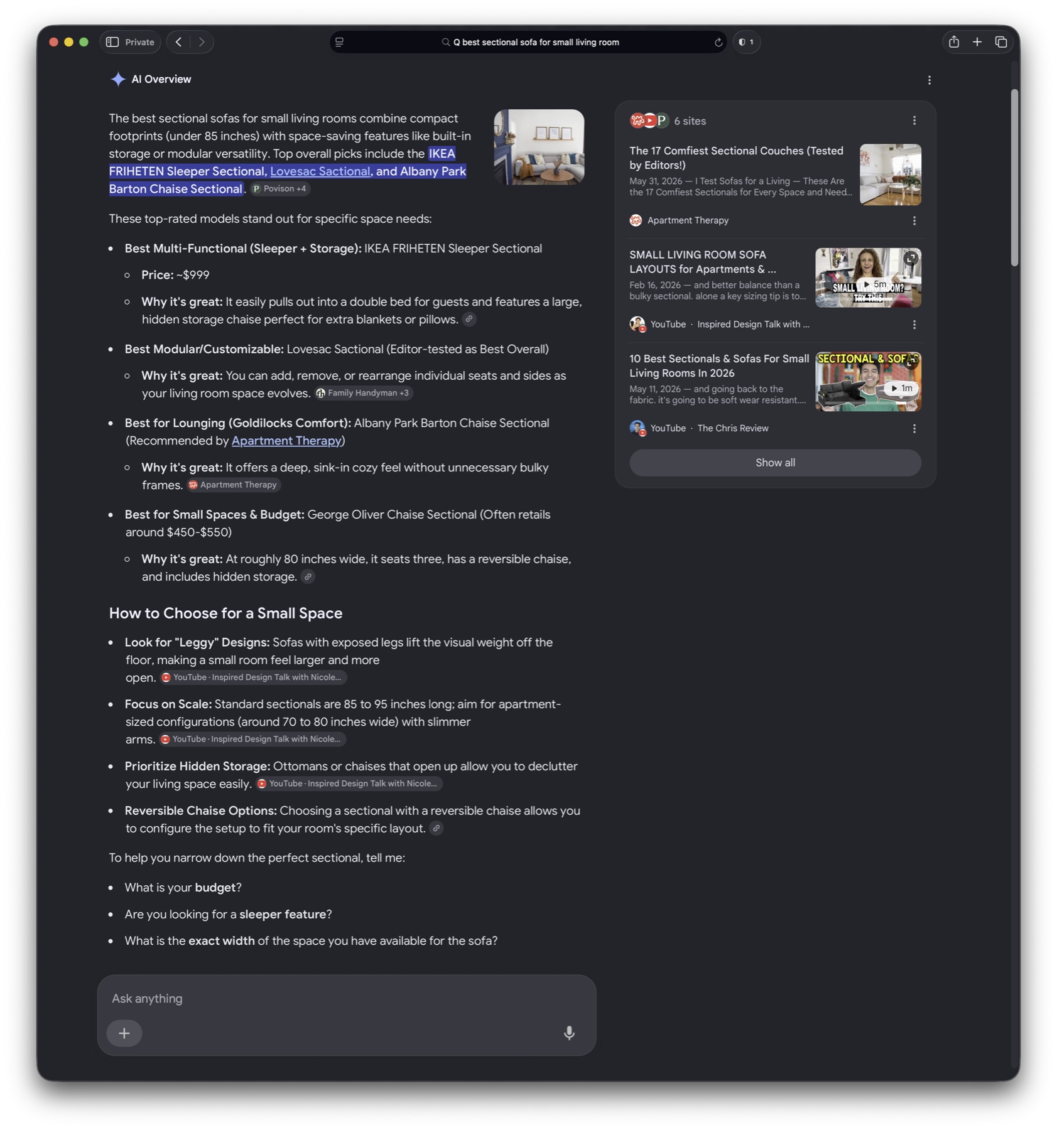Open AI Overview more options menu
The width and height of the screenshot is (1057, 1130).
pyautogui.click(x=930, y=80)
